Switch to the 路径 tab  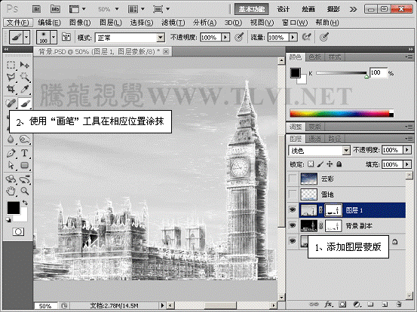coord(334,139)
